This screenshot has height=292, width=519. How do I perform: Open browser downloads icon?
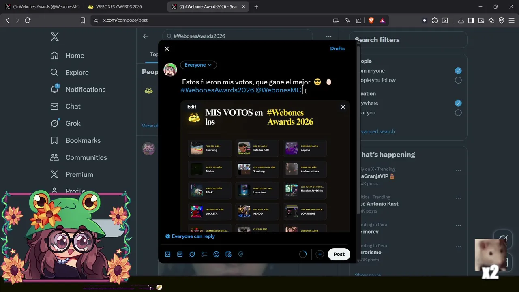[461, 20]
